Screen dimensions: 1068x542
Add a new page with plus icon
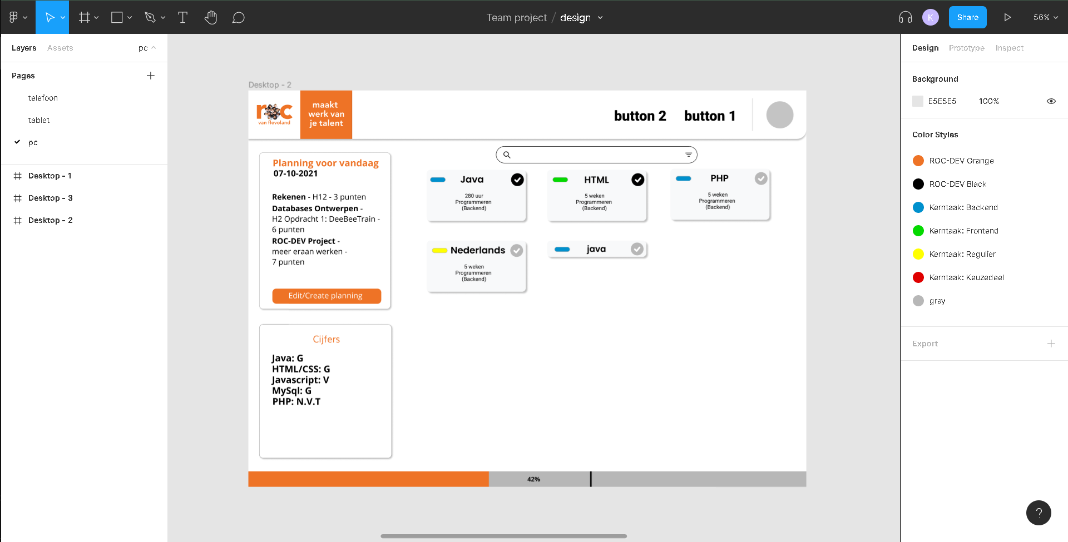click(x=151, y=76)
